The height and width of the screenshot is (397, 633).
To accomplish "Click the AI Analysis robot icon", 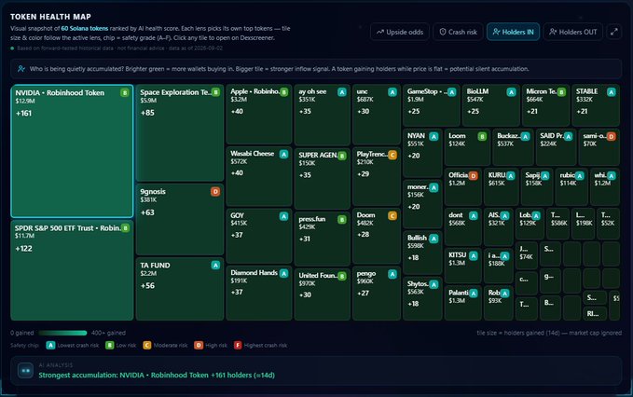I will (25, 370).
